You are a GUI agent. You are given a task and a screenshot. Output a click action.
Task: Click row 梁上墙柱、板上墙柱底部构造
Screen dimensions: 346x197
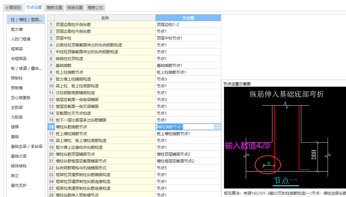pos(105,141)
